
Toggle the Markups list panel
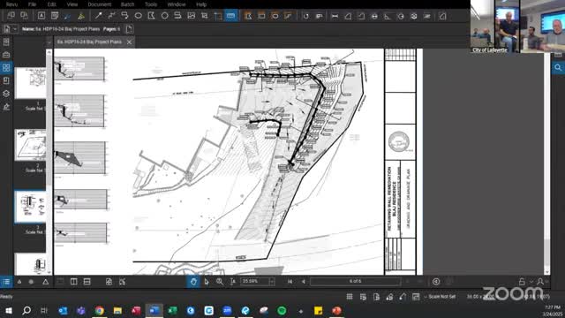[6, 282]
